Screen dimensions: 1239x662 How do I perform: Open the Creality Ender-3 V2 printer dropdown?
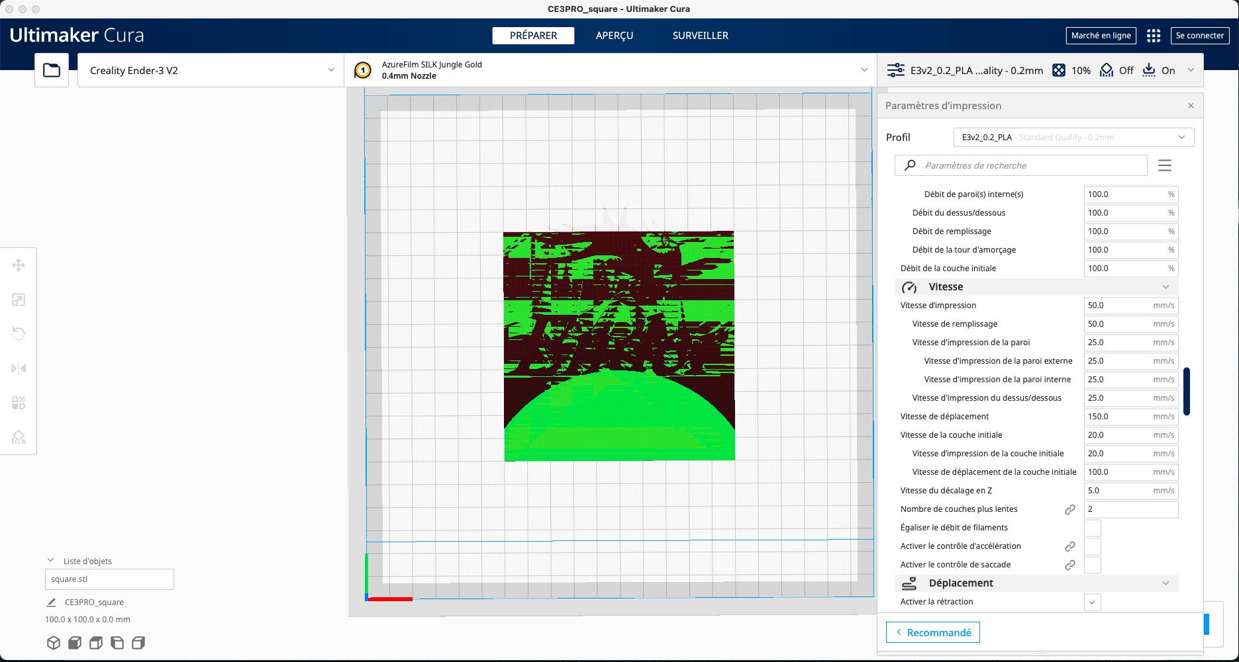pos(211,70)
